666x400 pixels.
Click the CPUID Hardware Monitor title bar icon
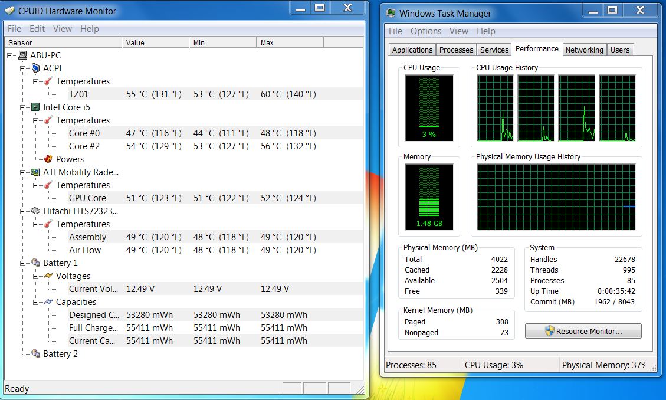click(9, 11)
